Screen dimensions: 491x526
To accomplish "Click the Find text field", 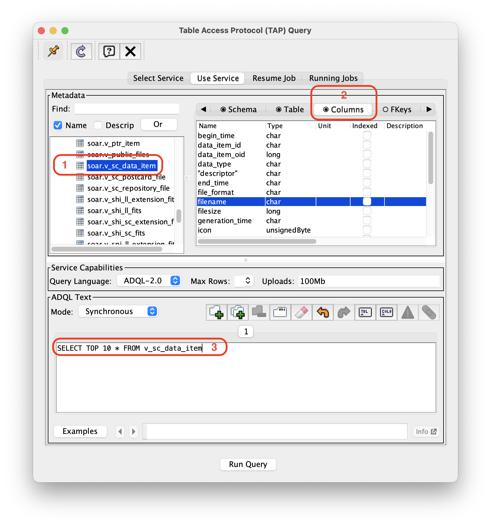I will [x=127, y=109].
